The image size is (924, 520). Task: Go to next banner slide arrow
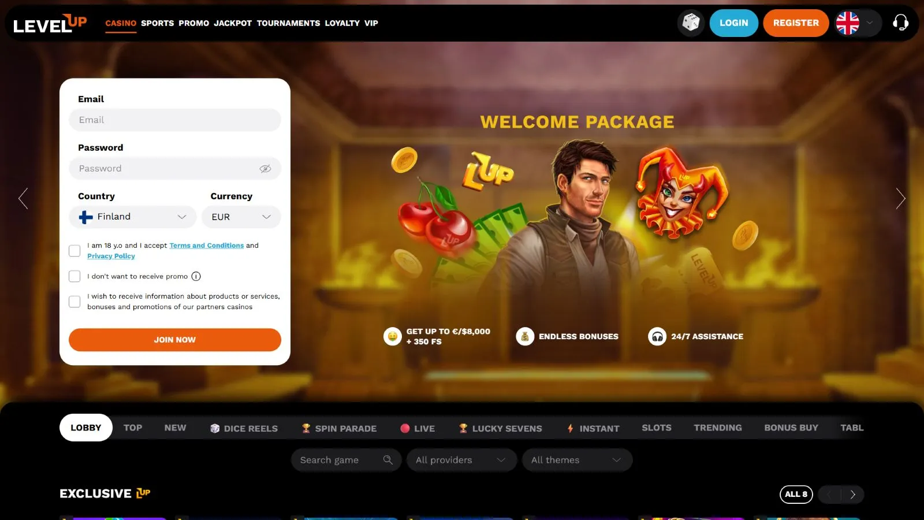(900, 198)
